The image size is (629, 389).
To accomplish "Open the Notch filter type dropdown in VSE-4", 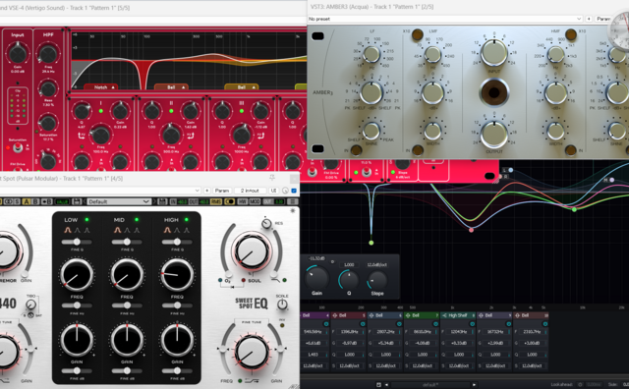I will 101,87.
